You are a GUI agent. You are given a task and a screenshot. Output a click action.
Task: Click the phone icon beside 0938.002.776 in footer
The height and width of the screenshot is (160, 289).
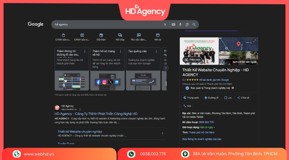[131, 154]
